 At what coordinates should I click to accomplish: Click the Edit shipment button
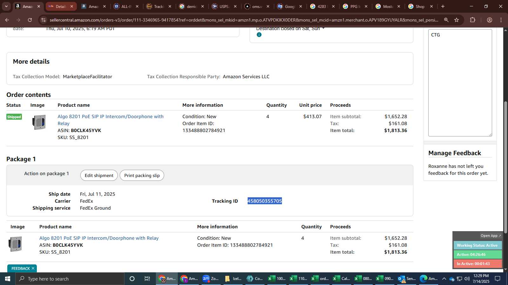point(99,175)
